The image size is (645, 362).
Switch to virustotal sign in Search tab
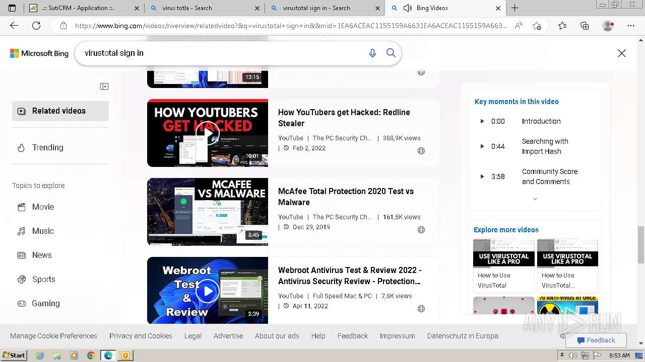(x=325, y=8)
